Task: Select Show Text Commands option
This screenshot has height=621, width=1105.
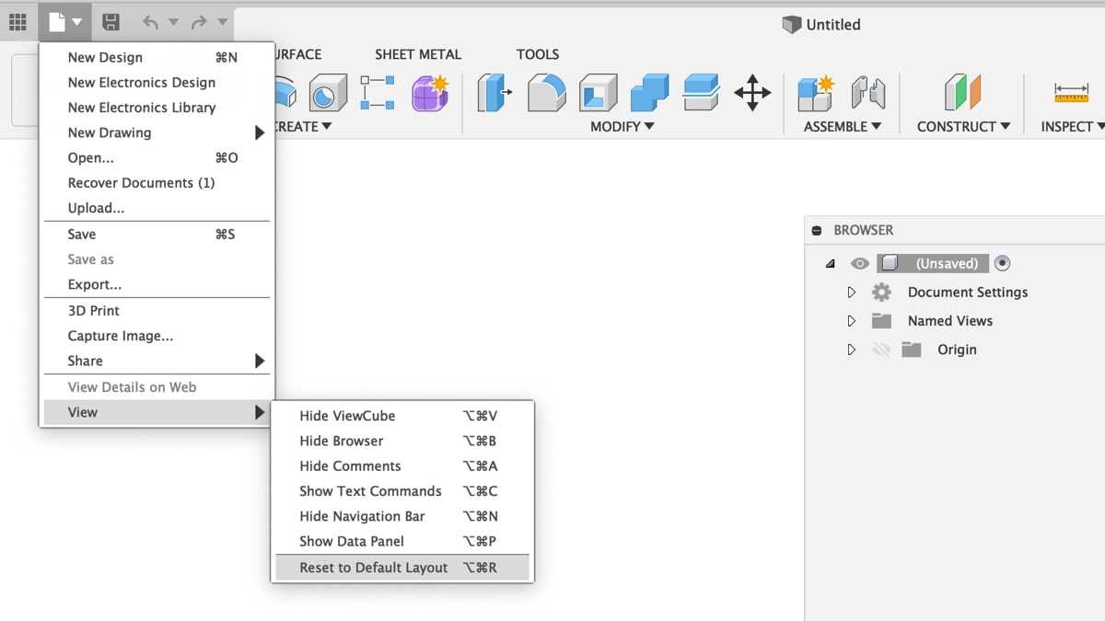Action: pos(402,491)
